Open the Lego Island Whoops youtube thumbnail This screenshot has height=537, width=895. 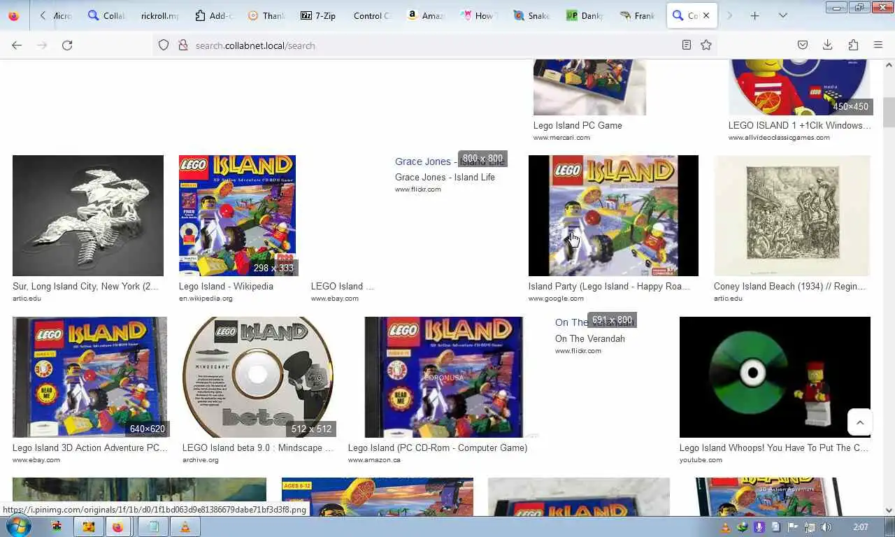775,377
